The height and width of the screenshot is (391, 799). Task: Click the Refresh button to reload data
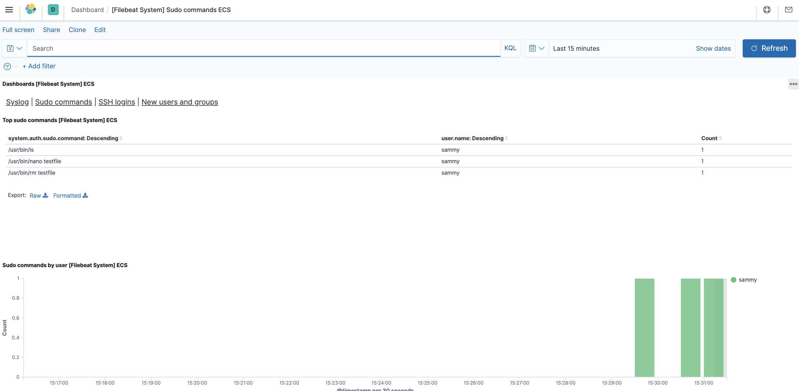point(769,48)
